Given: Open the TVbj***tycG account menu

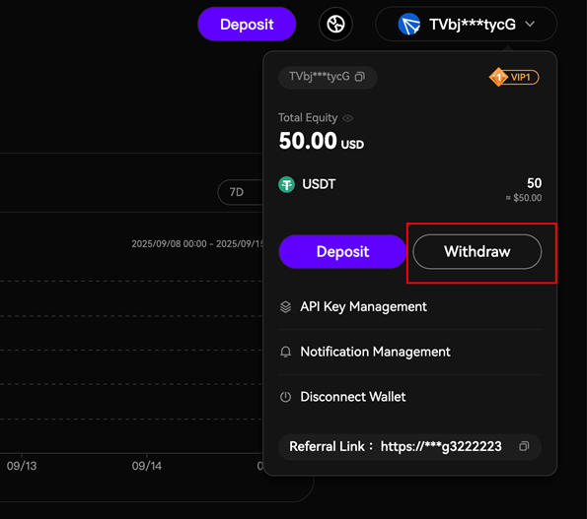Looking at the screenshot, I should 466,25.
